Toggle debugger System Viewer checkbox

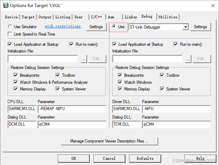[162, 89]
